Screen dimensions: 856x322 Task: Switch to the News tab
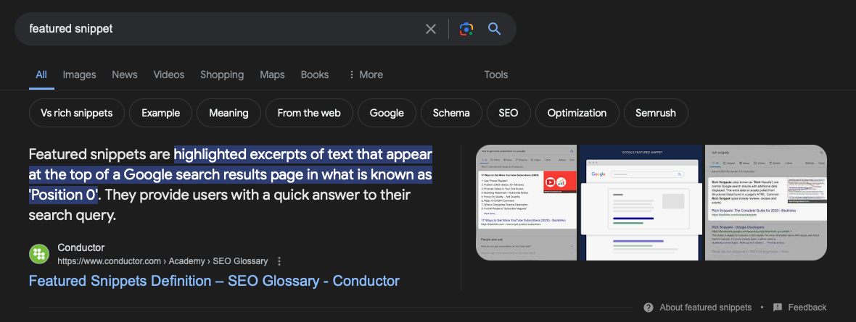[125, 75]
